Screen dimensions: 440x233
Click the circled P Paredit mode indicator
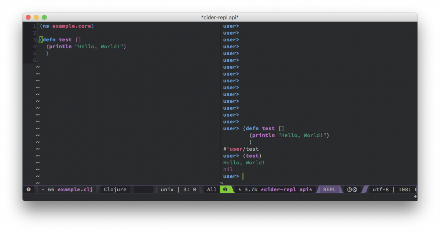350,189
